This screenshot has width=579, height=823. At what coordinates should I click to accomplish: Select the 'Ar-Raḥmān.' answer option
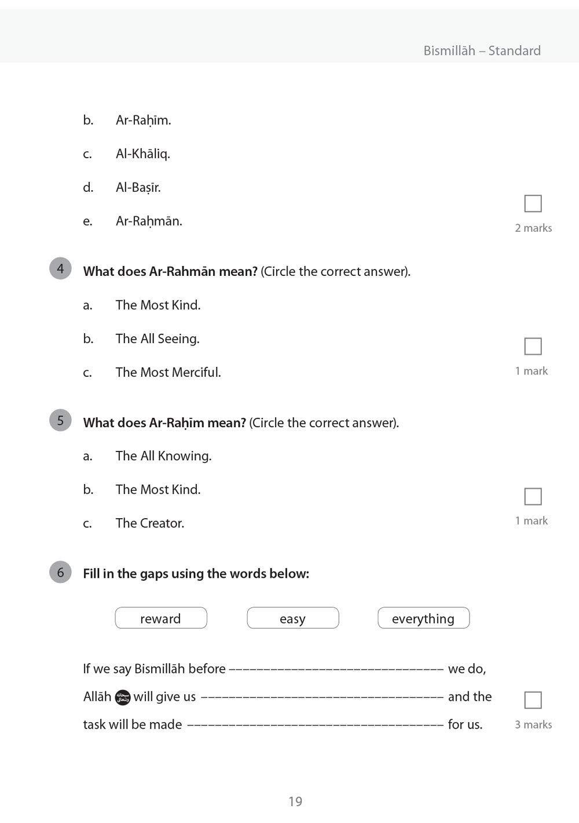[x=149, y=221]
